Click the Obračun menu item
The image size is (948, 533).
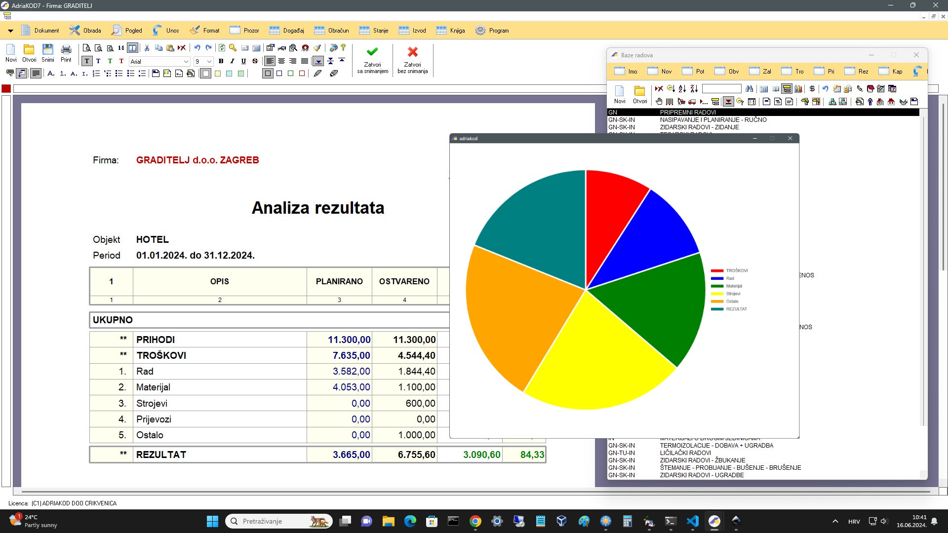click(x=339, y=31)
